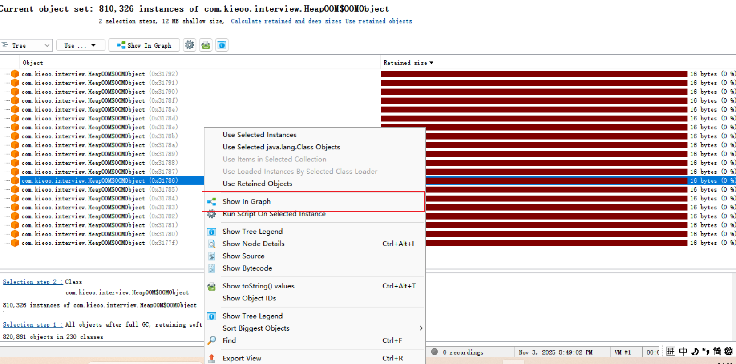Click the Calculate retained and deep sizes link

click(x=286, y=21)
